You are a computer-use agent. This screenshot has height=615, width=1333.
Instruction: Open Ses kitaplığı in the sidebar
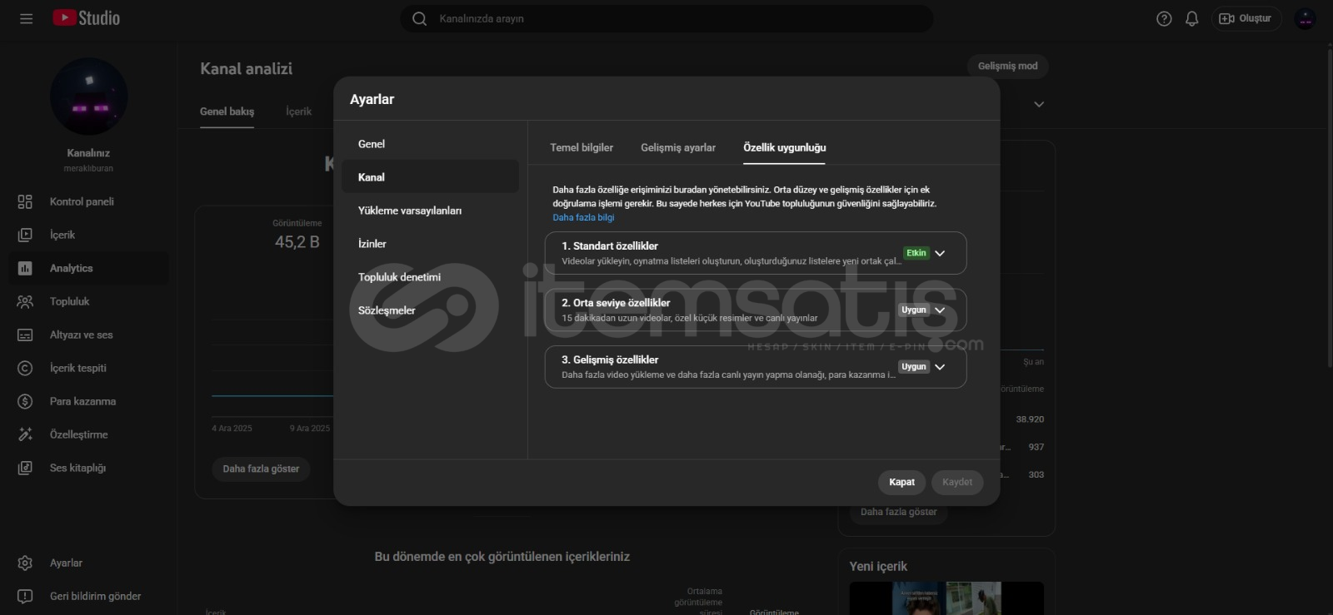(x=77, y=468)
